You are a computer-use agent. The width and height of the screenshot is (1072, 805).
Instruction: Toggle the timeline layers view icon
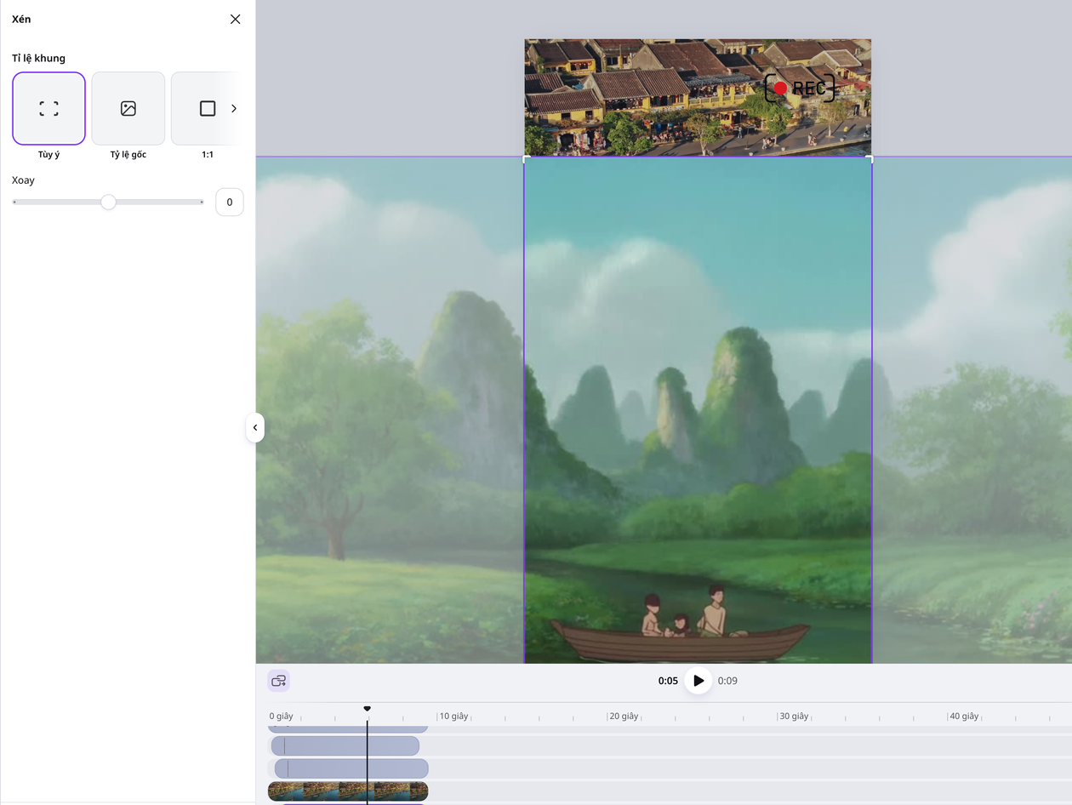pyautogui.click(x=278, y=681)
